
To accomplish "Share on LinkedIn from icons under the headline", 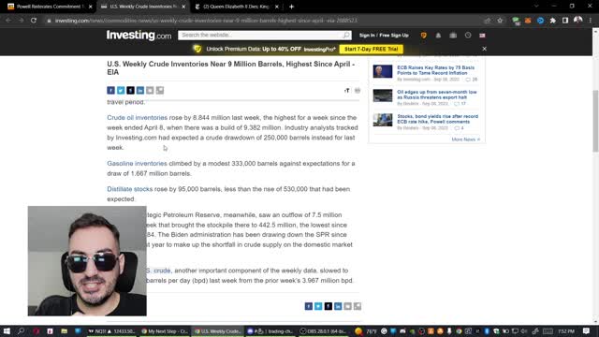I will click(140, 90).
